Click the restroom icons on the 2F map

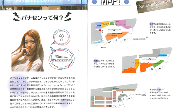[x=98, y=26]
